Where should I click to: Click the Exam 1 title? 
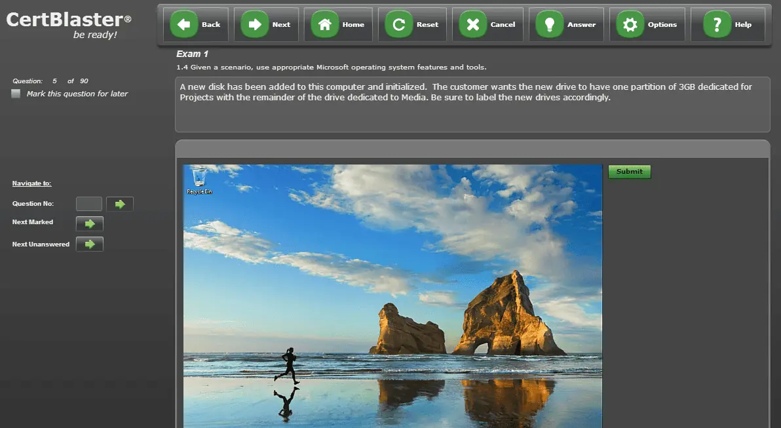(192, 54)
